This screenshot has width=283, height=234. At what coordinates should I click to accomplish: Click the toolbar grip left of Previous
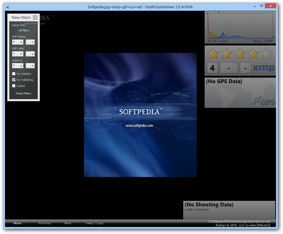pyautogui.click(x=31, y=223)
